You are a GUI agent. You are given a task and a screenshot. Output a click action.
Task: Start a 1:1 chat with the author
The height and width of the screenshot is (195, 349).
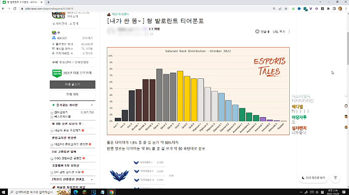[x=154, y=29]
